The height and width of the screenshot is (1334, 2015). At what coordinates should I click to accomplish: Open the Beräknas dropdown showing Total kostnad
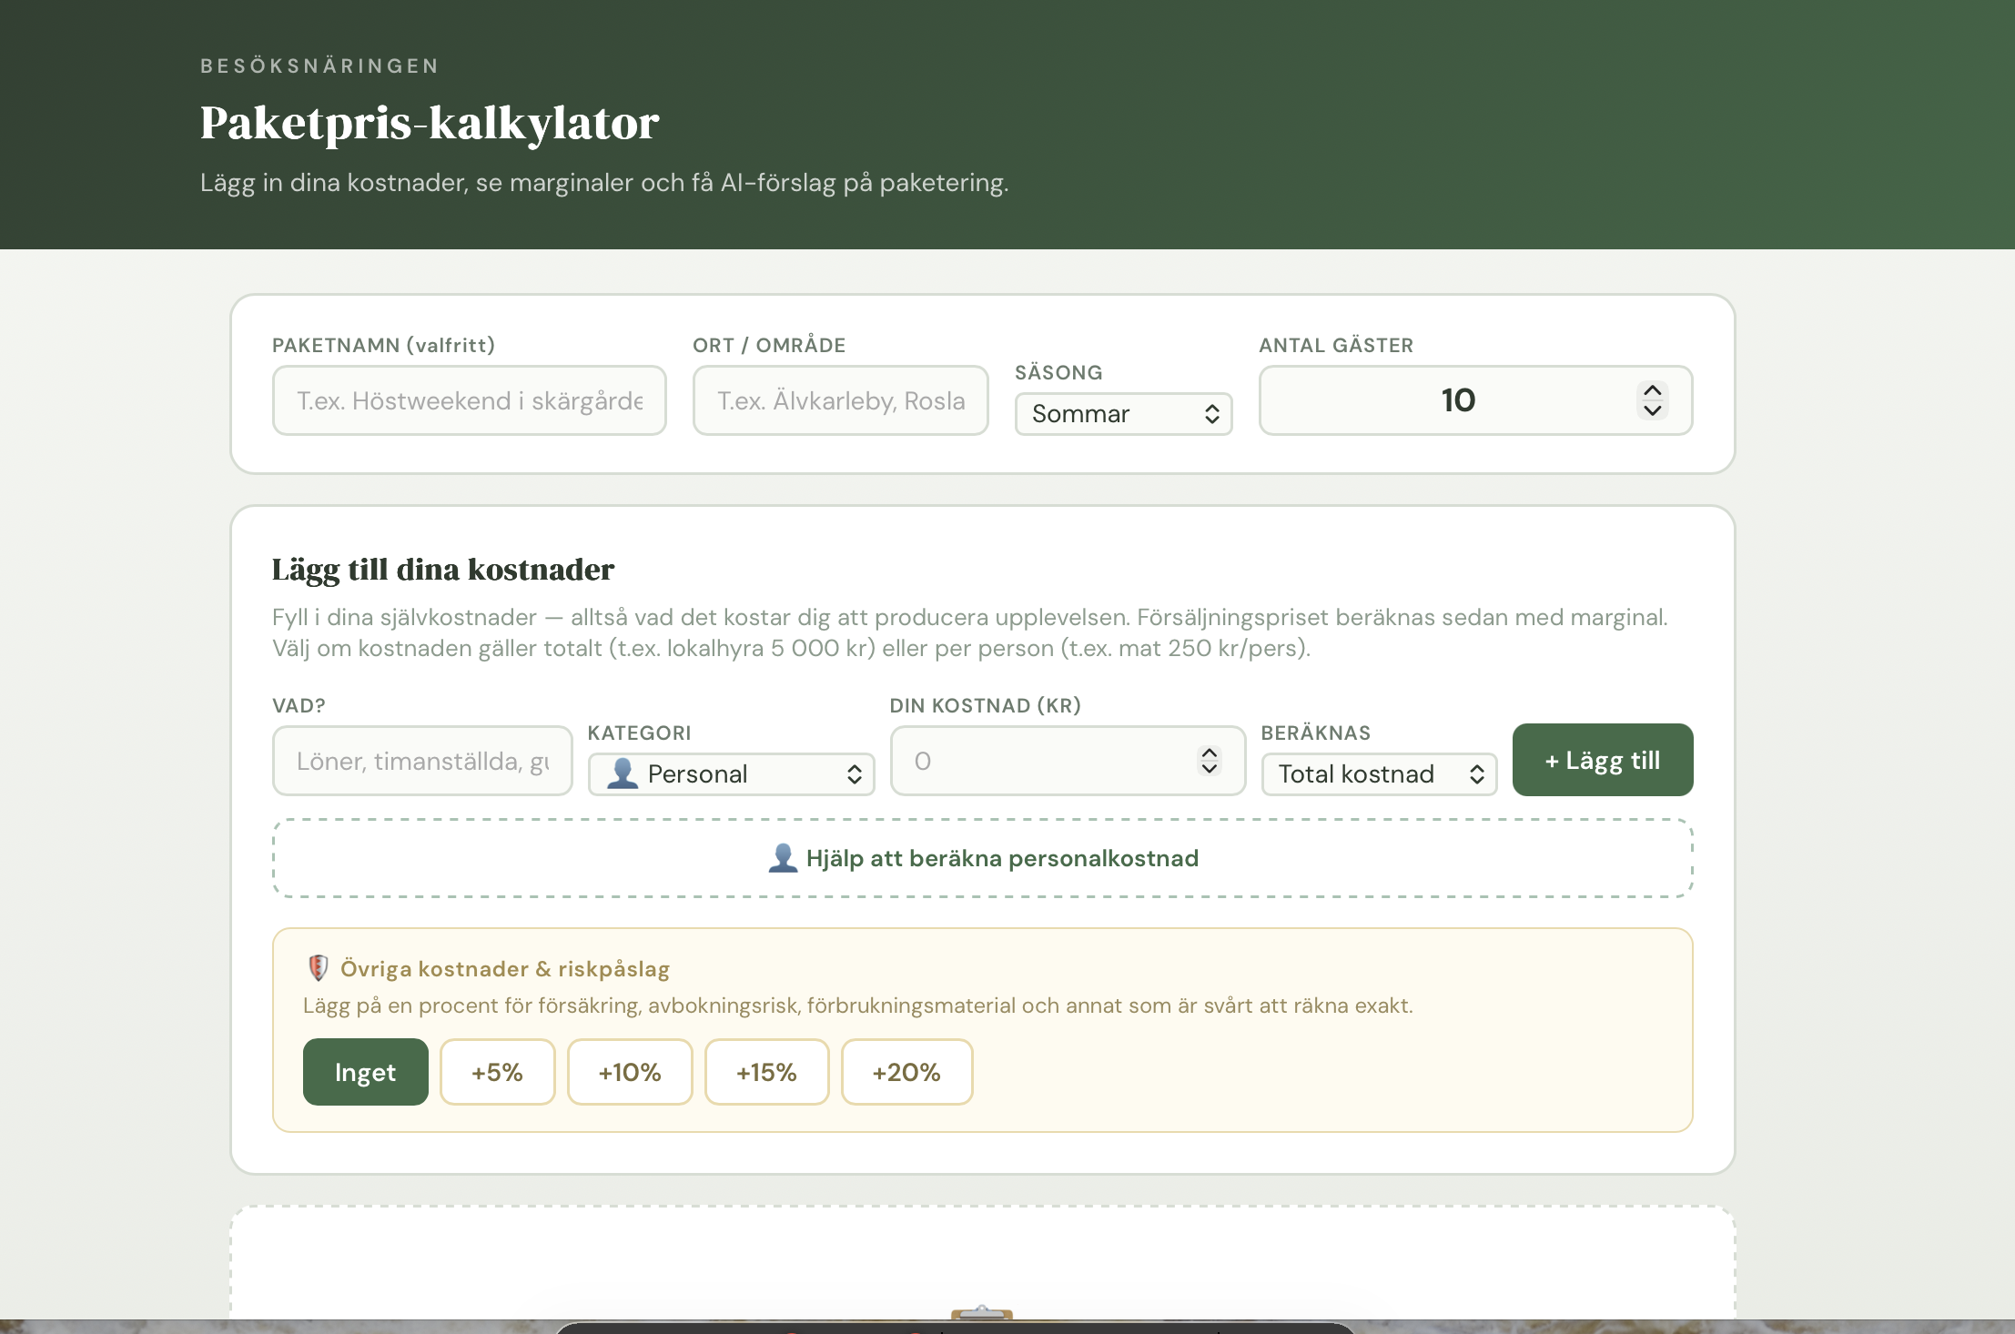1379,773
